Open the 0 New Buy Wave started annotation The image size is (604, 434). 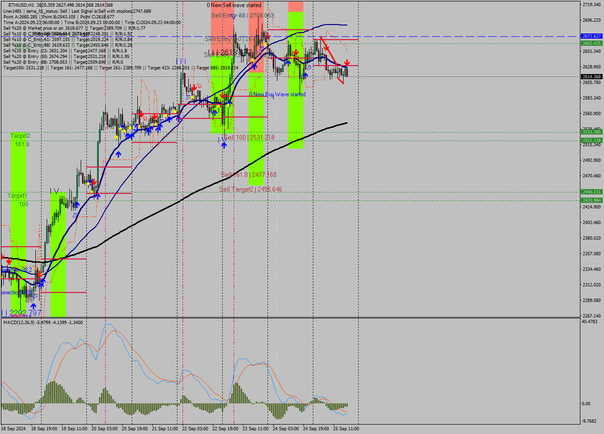(x=277, y=94)
